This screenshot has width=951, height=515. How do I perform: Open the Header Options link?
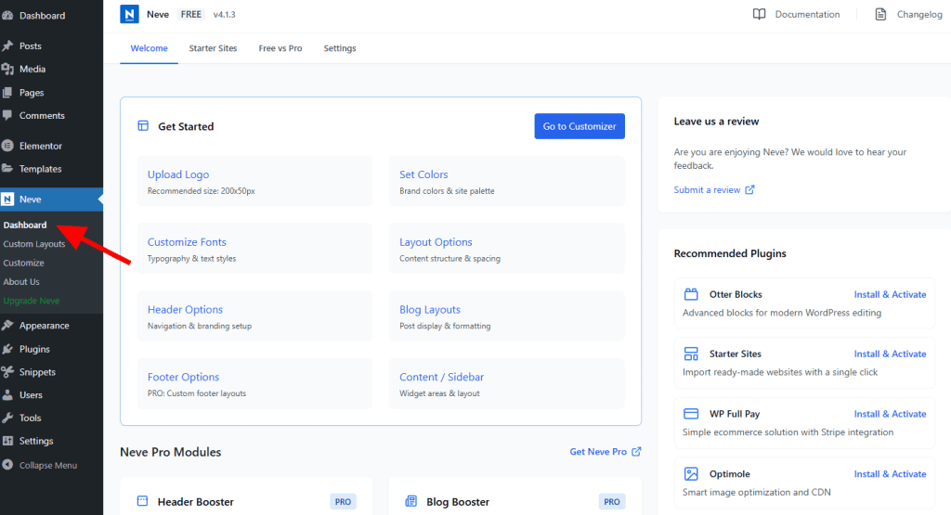(x=185, y=310)
